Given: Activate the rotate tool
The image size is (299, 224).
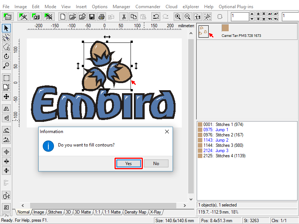Looking at the screenshot, I should pos(6,56).
